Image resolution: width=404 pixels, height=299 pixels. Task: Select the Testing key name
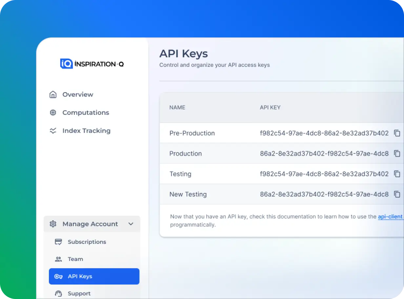[180, 174]
